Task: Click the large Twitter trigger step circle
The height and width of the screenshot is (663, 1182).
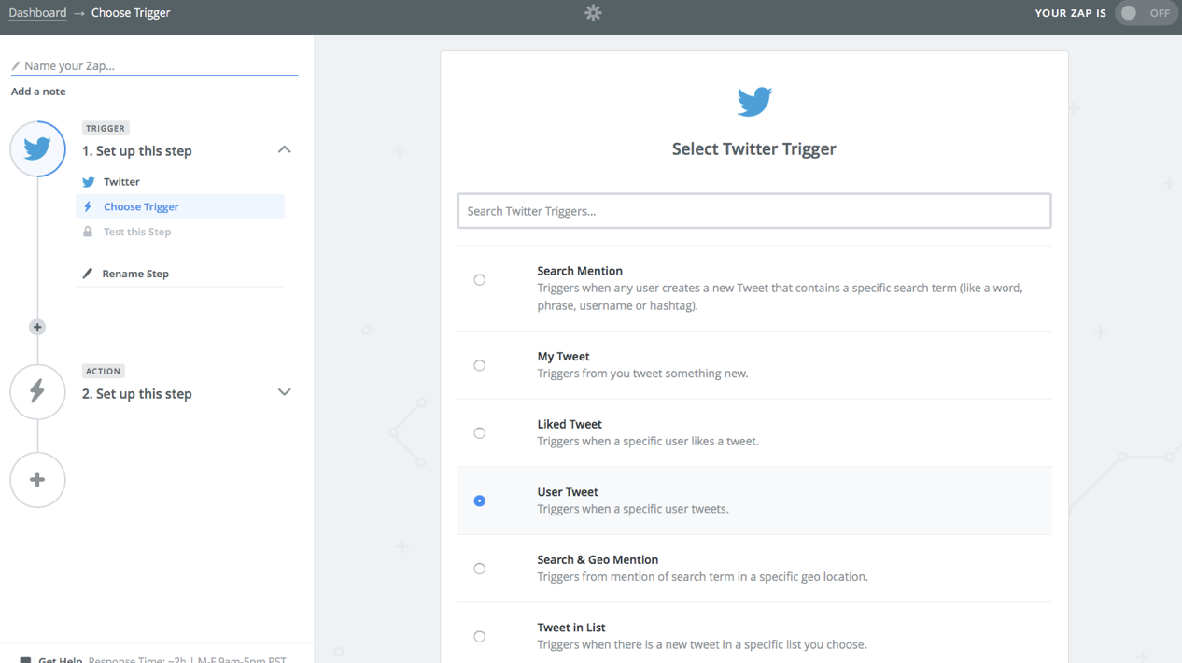Action: [37, 148]
